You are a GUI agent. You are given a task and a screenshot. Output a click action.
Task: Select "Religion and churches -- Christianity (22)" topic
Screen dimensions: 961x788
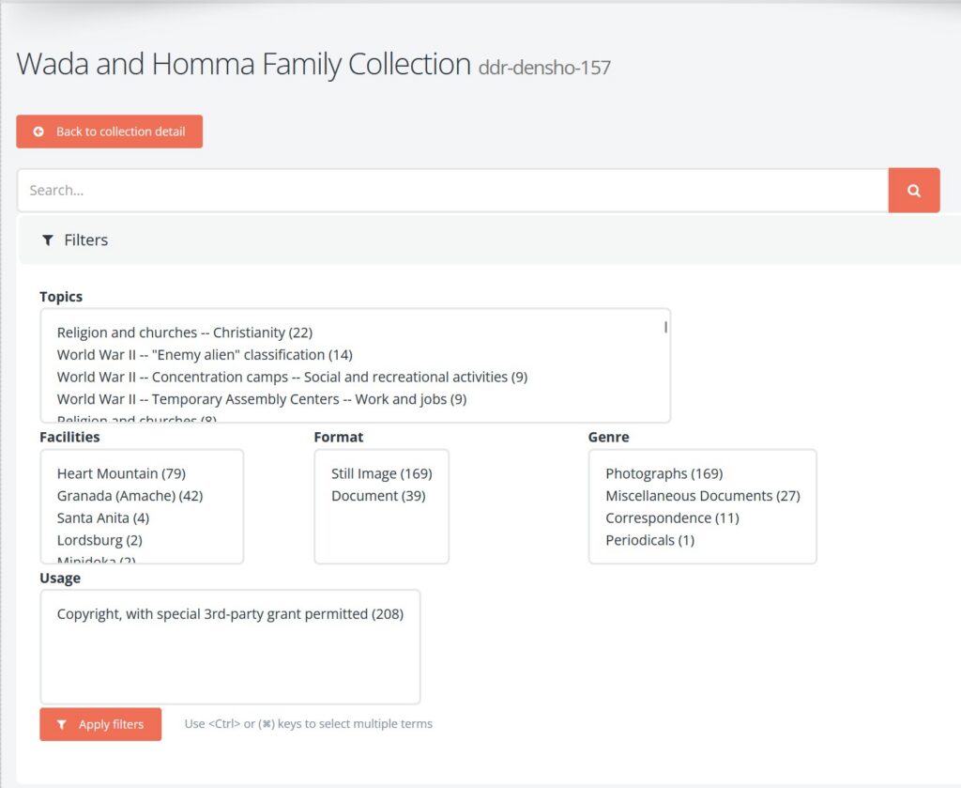tap(185, 332)
